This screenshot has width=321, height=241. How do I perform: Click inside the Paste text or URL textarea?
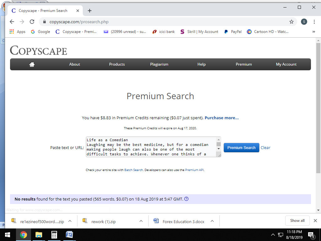click(151, 147)
